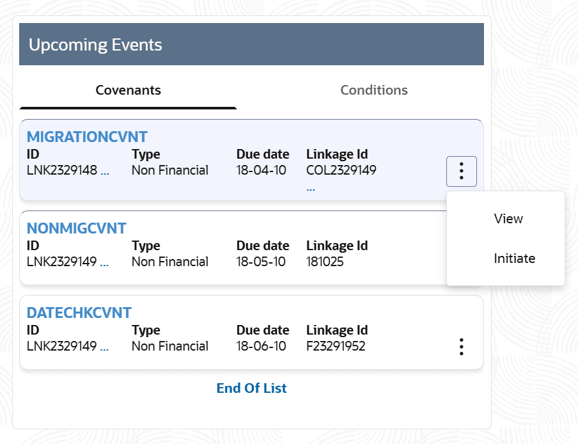Image resolution: width=578 pixels, height=444 pixels.
Task: Switch to the Conditions tab
Action: click(x=373, y=90)
